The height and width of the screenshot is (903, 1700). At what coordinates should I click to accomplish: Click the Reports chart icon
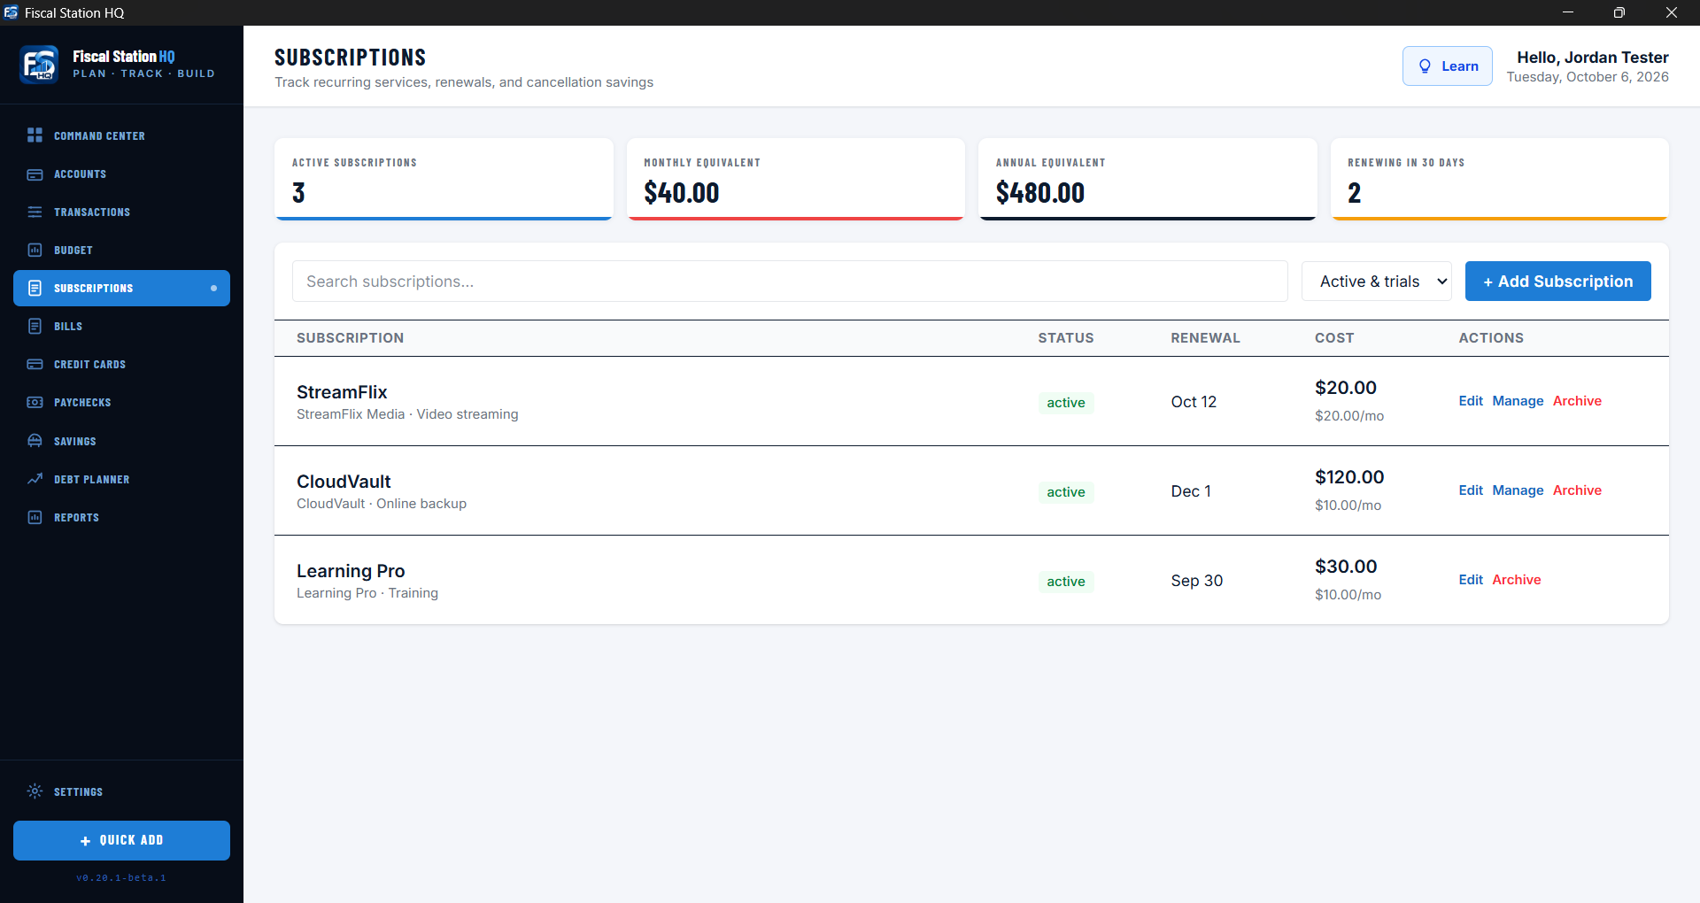35,517
